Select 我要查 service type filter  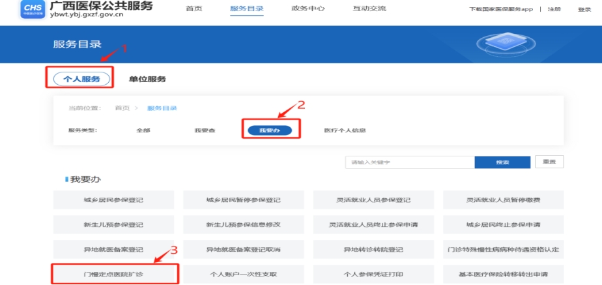tap(205, 130)
